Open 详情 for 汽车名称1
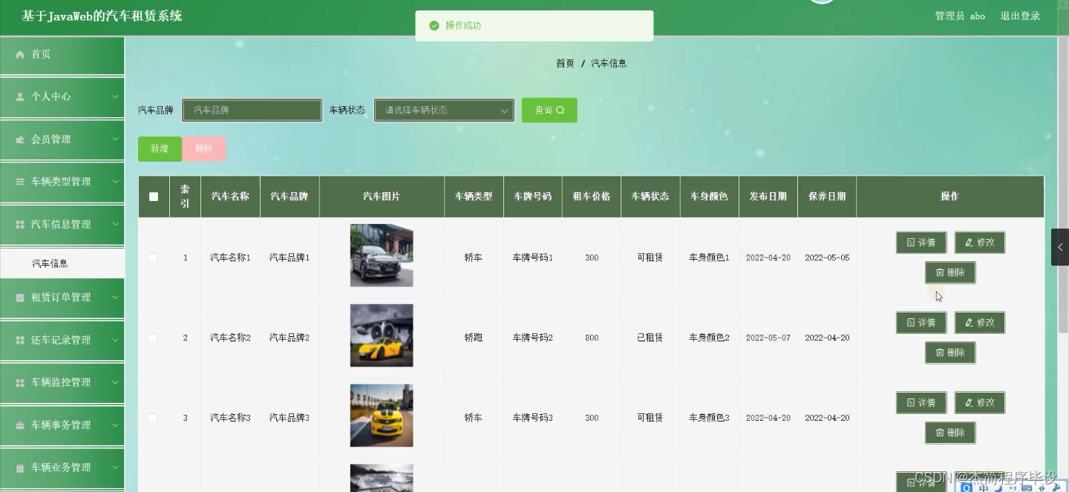Image resolution: width=1069 pixels, height=492 pixels. pos(921,242)
